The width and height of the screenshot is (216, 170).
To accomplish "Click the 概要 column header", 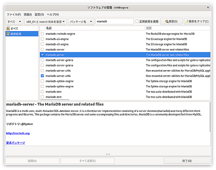I will 178,28.
